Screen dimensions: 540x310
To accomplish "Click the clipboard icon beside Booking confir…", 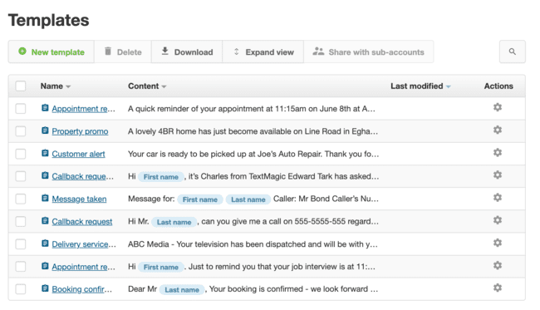I will [45, 288].
